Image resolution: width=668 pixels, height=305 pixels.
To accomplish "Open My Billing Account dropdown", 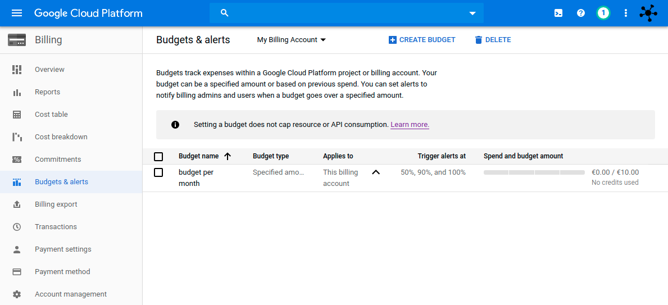I will [291, 40].
